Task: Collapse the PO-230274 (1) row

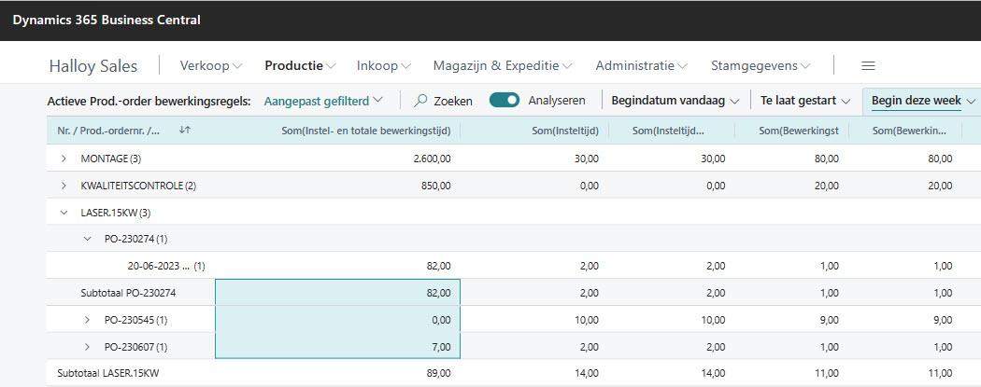Action: tap(88, 240)
